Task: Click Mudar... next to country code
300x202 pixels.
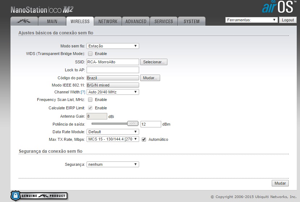Action: tap(150, 78)
